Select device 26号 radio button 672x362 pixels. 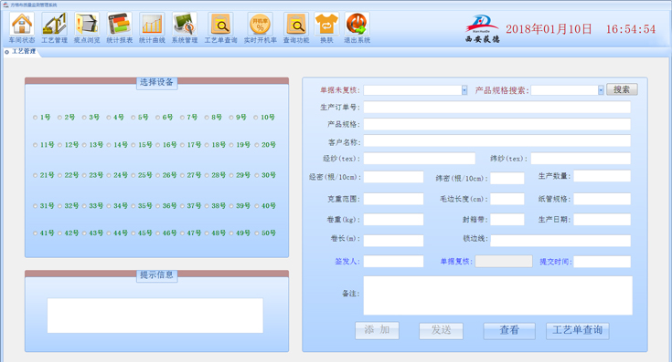point(157,175)
